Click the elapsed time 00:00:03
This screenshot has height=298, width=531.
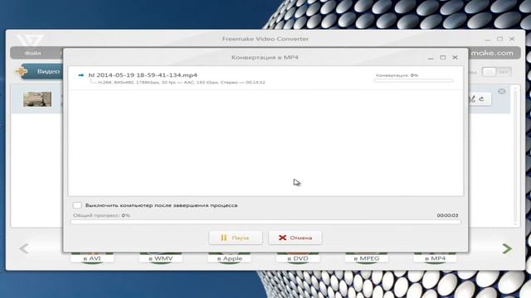coord(447,215)
